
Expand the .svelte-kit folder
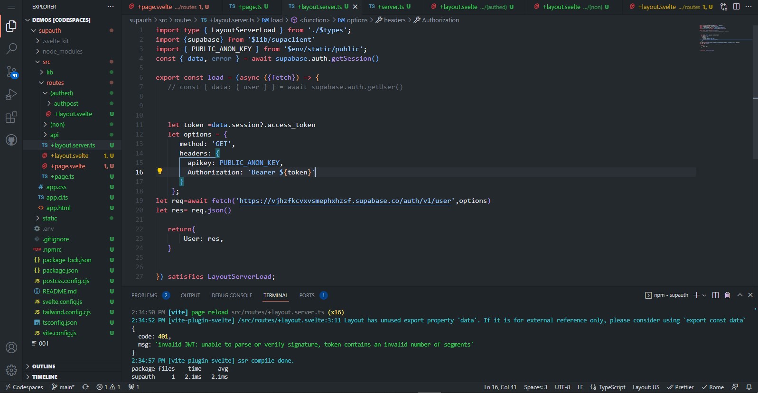coord(72,41)
